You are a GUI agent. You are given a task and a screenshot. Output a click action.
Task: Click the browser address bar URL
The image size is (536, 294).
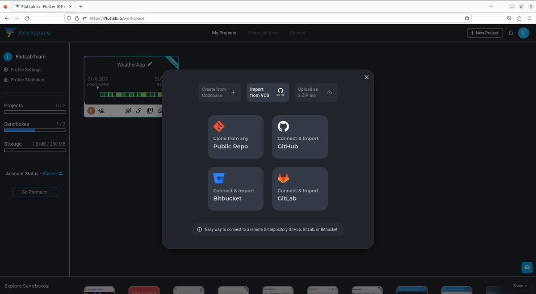pyautogui.click(x=117, y=18)
